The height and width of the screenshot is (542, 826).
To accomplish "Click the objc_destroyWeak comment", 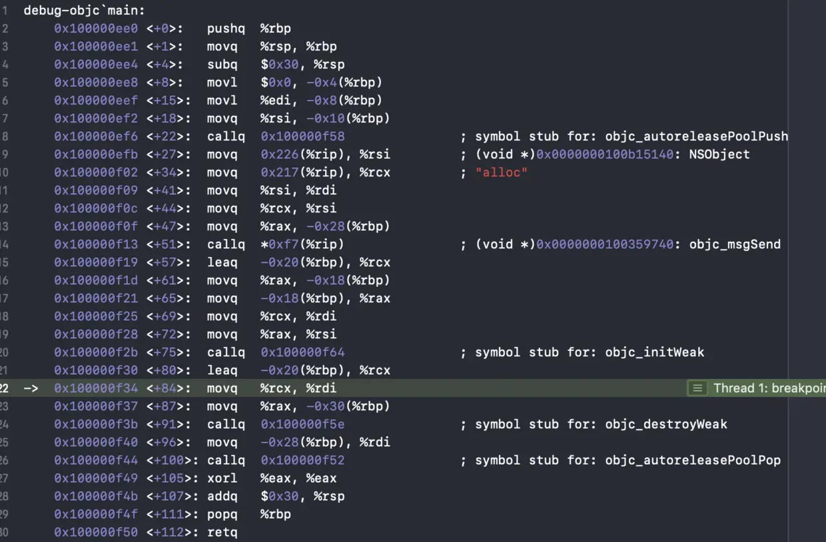I will [666, 424].
